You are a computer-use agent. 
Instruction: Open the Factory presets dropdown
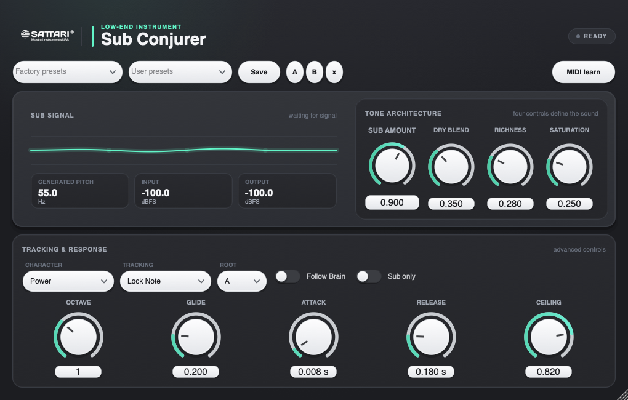[x=67, y=72]
